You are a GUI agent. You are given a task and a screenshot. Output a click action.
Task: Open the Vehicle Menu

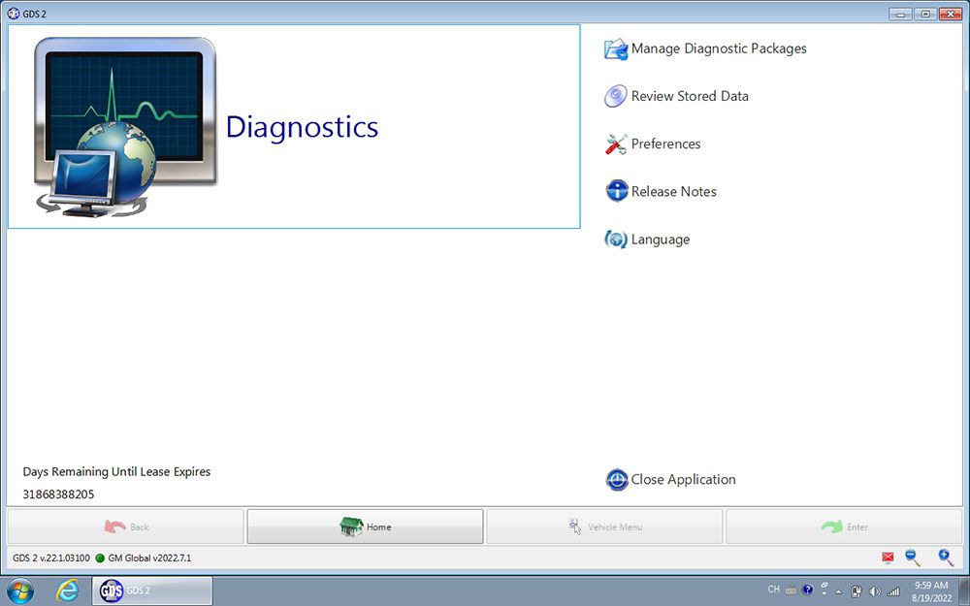[605, 526]
